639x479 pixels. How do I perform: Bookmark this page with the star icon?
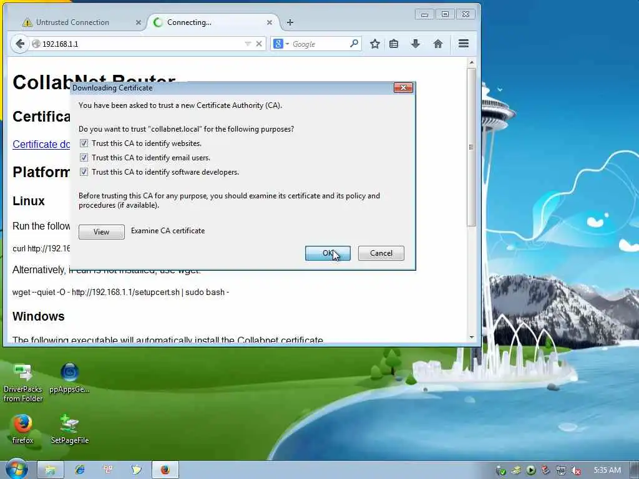pos(375,44)
